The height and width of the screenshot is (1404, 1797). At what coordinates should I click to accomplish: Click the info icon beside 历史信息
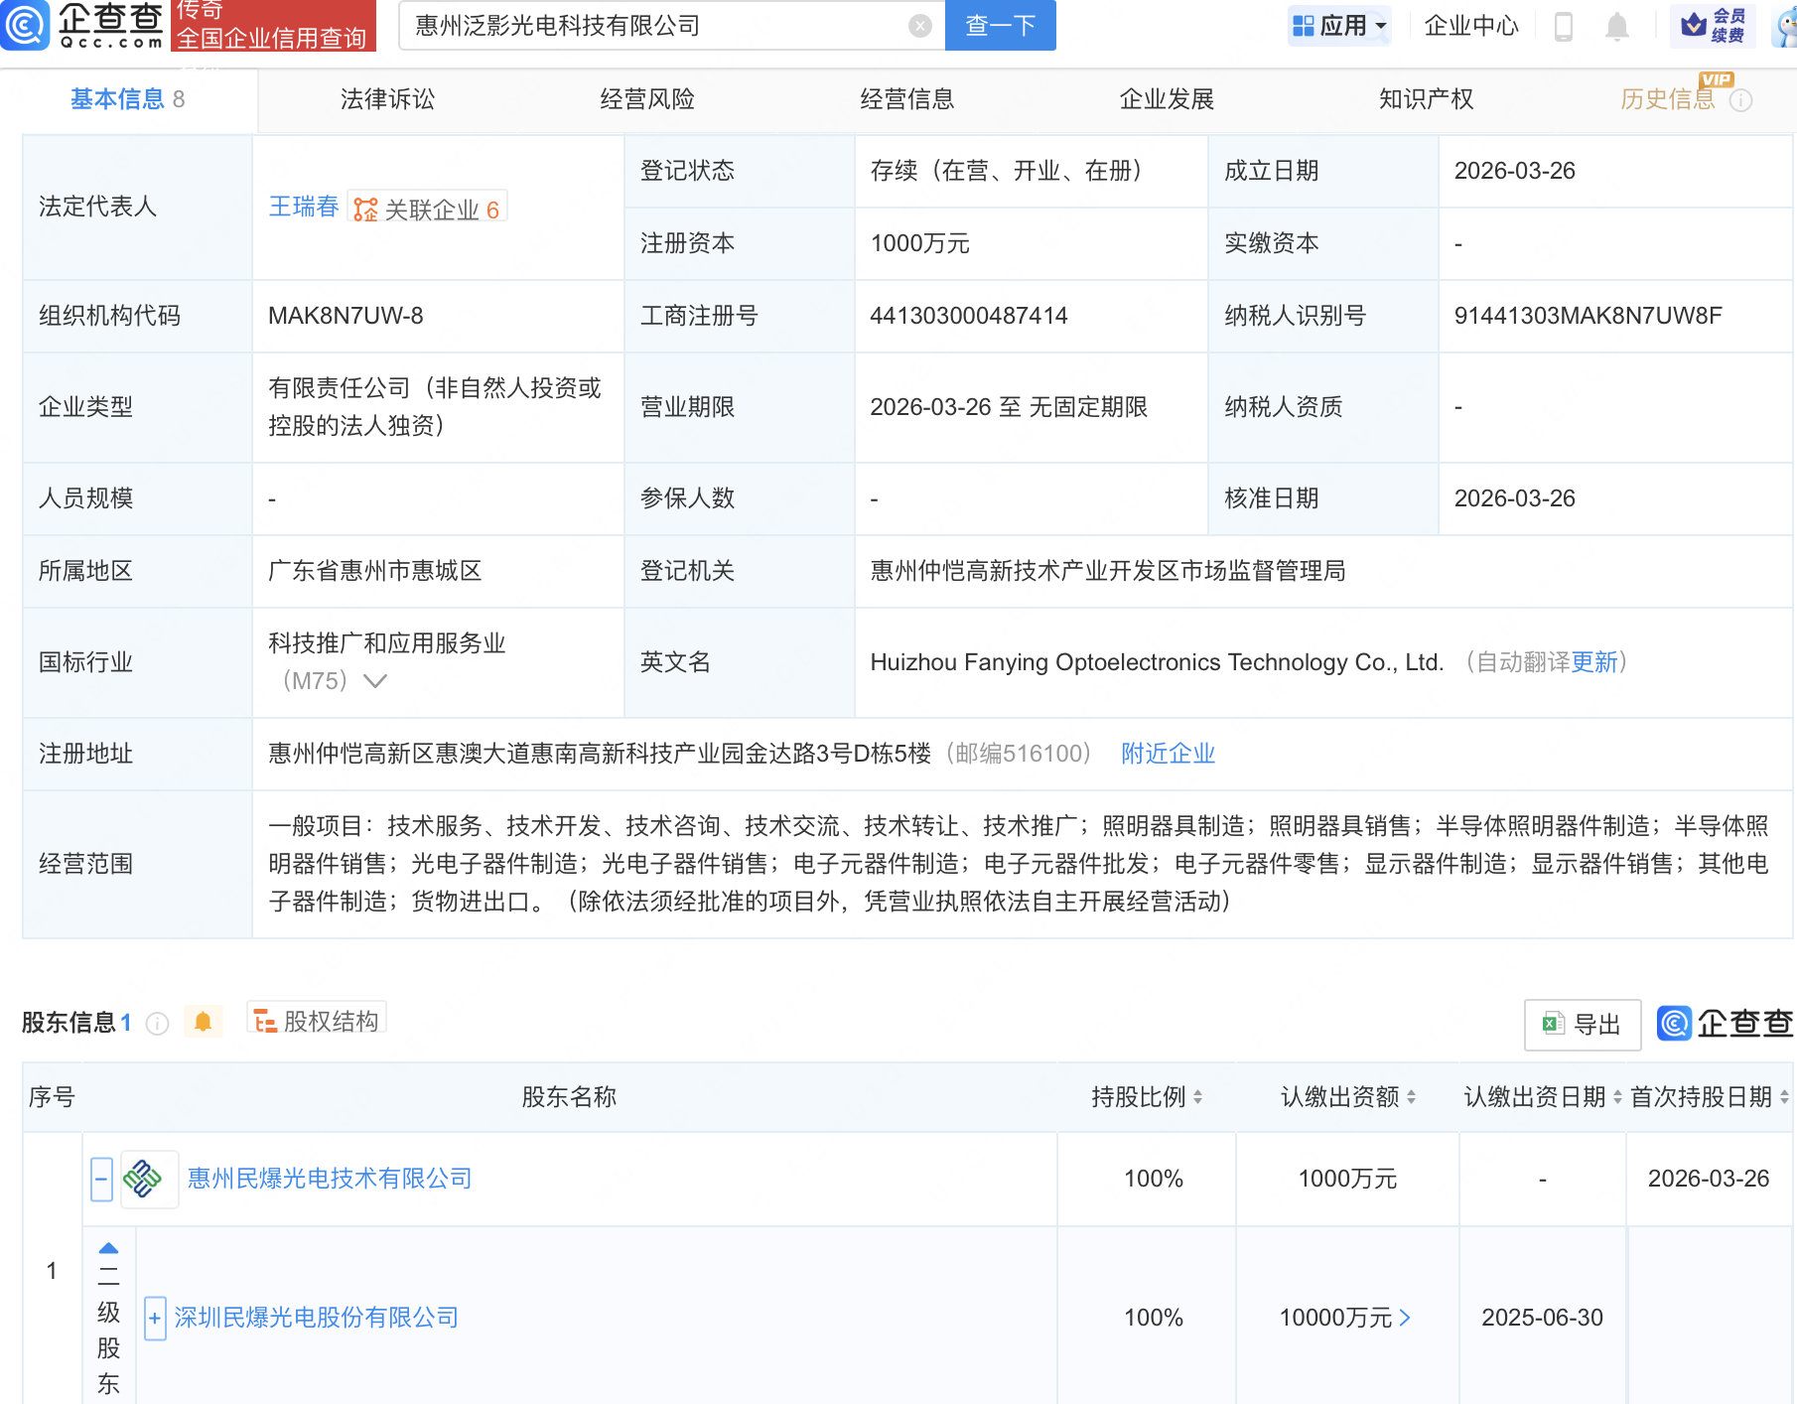[x=1741, y=100]
